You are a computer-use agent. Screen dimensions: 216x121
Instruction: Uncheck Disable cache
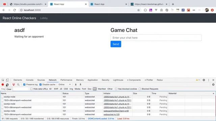(40, 84)
